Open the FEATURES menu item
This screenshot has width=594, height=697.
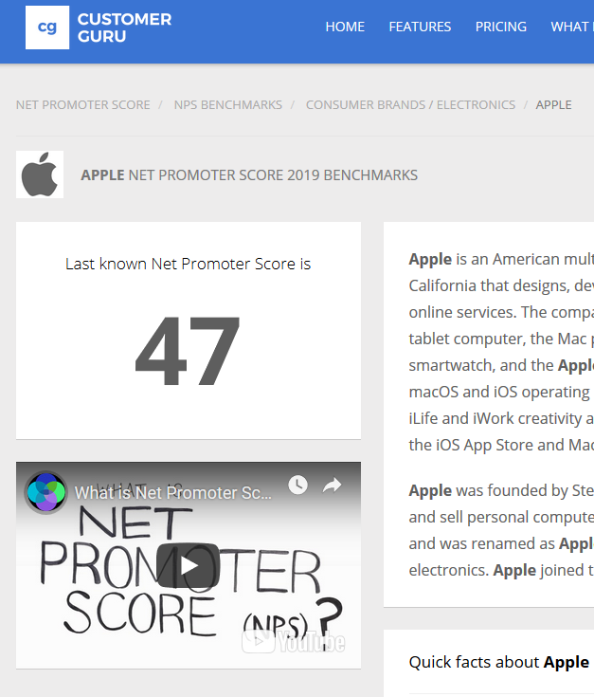(420, 27)
